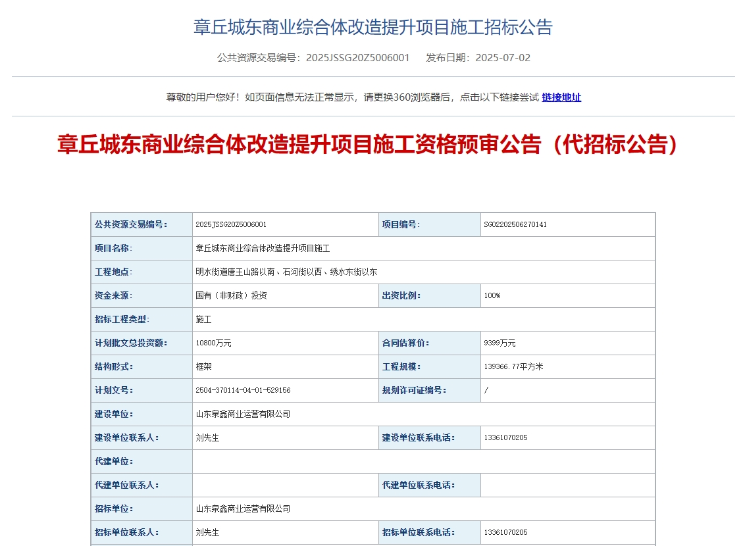Click the project number SG02202506270141
The image size is (743, 546).
tap(515, 224)
